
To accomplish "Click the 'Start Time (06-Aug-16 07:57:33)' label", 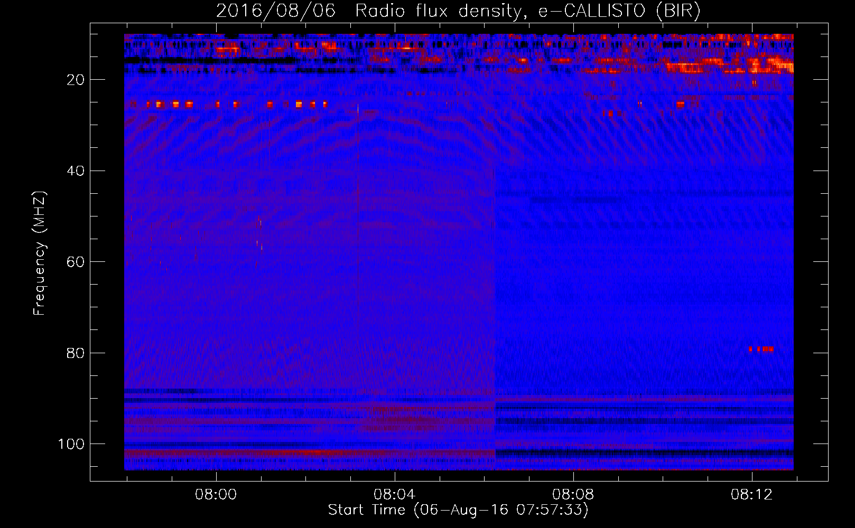I will pos(458,510).
